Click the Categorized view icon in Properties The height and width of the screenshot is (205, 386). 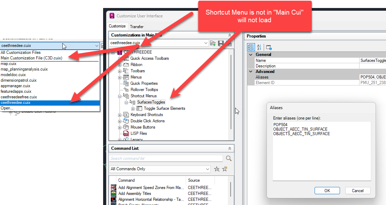(251, 47)
